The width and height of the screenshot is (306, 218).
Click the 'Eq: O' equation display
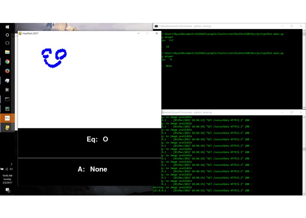pyautogui.click(x=97, y=139)
